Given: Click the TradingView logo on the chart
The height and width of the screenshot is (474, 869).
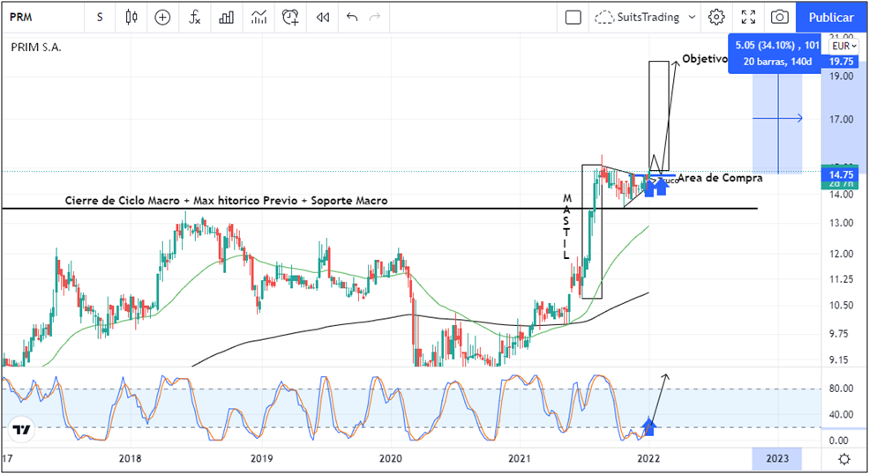Looking at the screenshot, I should pos(22,431).
